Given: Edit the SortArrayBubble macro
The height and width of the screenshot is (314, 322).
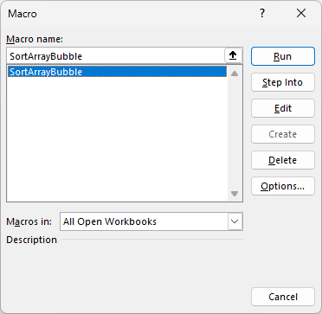Looking at the screenshot, I should (283, 108).
